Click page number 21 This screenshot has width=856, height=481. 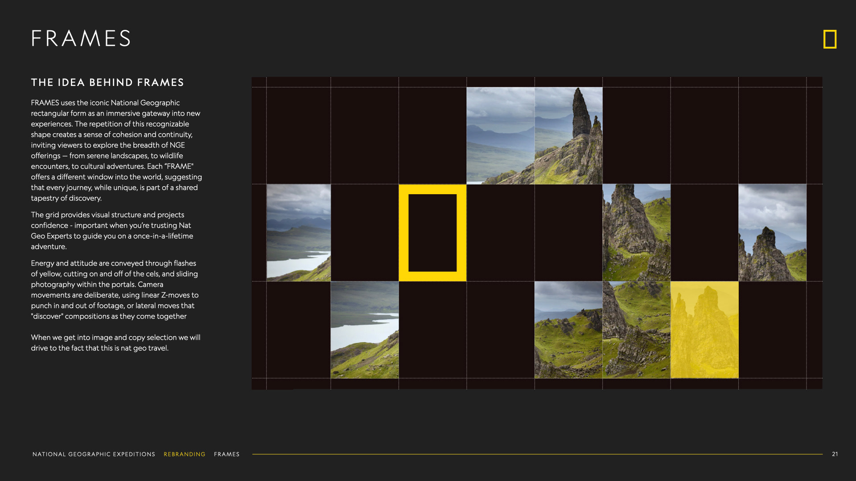pyautogui.click(x=835, y=454)
